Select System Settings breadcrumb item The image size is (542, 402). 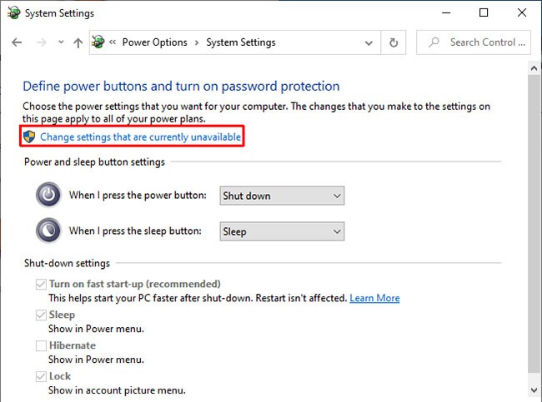(x=240, y=42)
